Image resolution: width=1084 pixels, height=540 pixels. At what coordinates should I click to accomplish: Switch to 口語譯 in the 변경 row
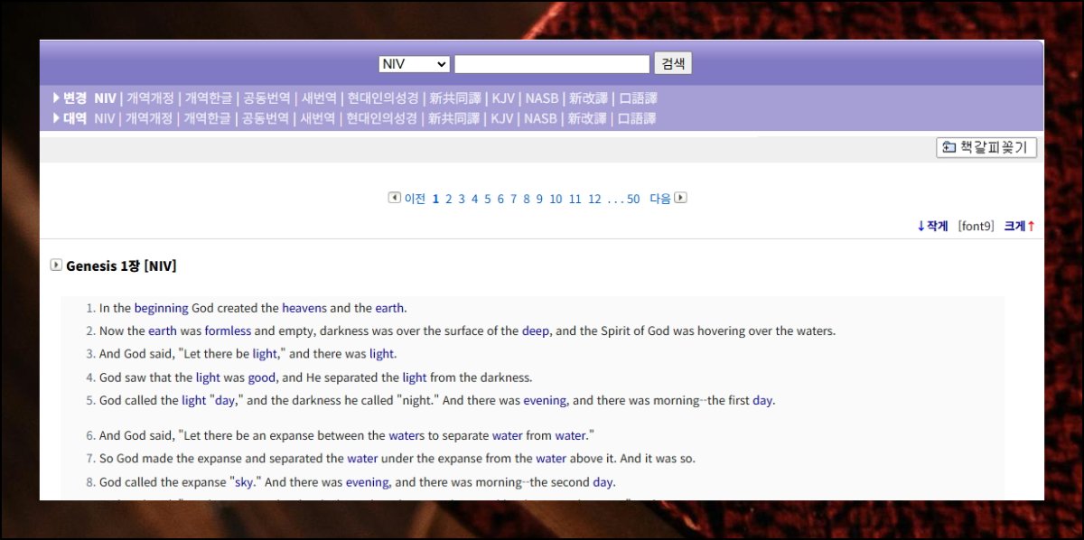(638, 98)
